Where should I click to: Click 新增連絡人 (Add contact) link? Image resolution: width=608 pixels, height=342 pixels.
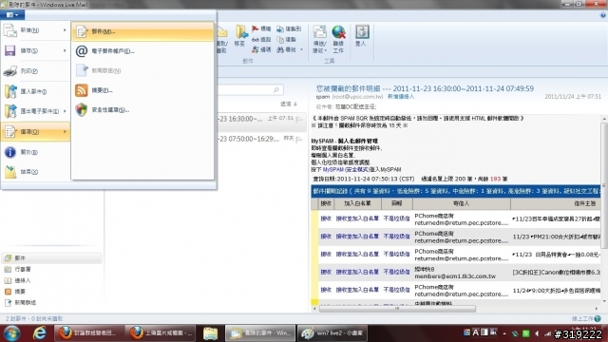coord(401,97)
